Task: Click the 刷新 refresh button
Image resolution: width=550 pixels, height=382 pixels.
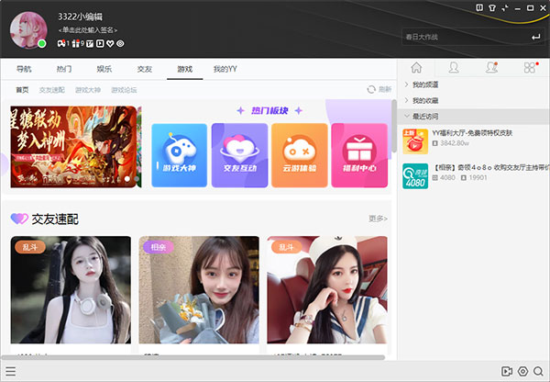Action: 379,89
